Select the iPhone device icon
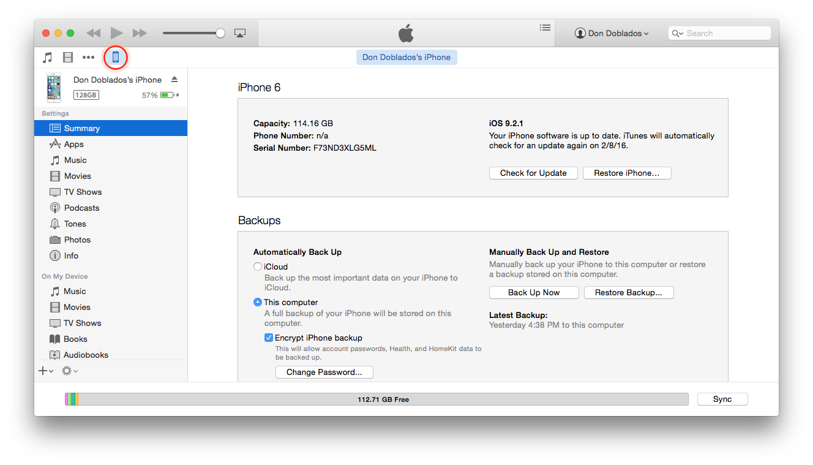This screenshot has height=465, width=813. click(116, 58)
